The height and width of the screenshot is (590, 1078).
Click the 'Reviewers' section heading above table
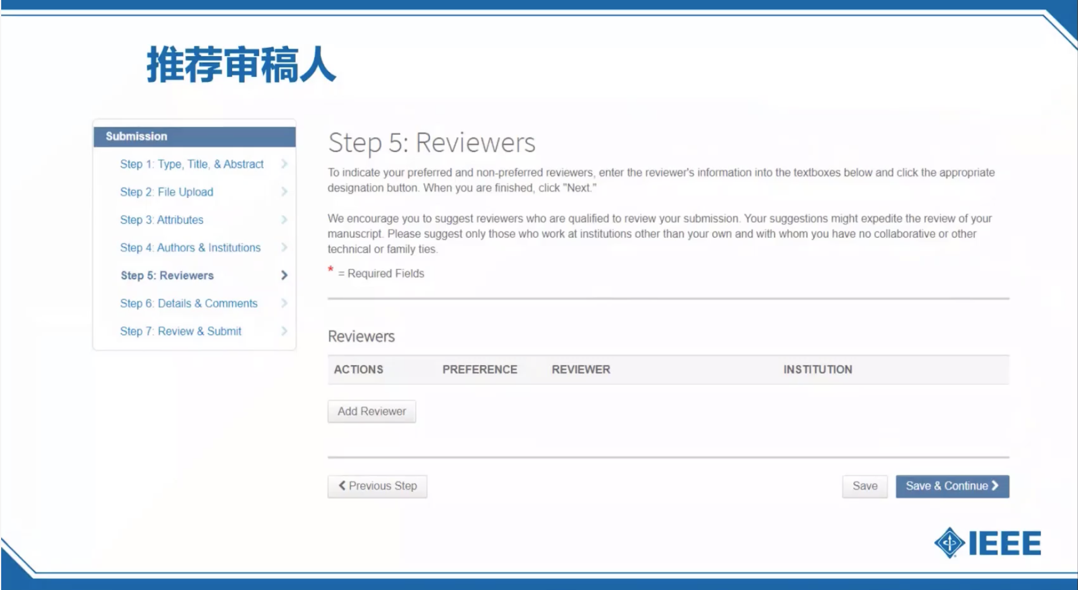(x=361, y=336)
